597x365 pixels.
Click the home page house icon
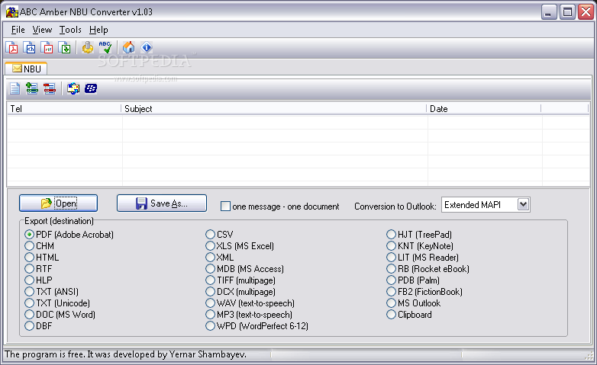pos(129,47)
